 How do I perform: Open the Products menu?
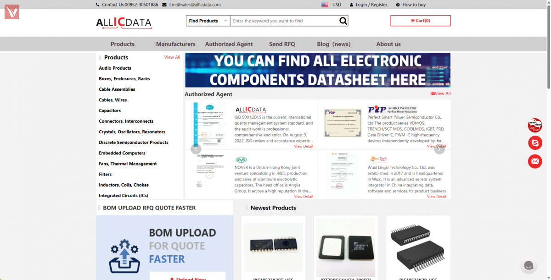coord(123,44)
